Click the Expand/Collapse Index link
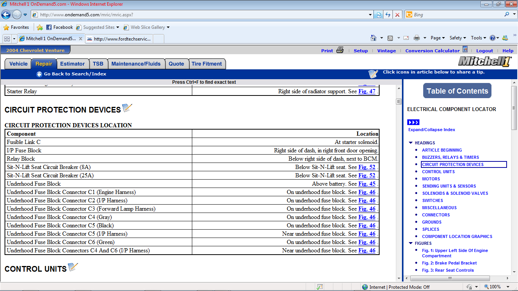The height and width of the screenshot is (291, 518). point(432,130)
